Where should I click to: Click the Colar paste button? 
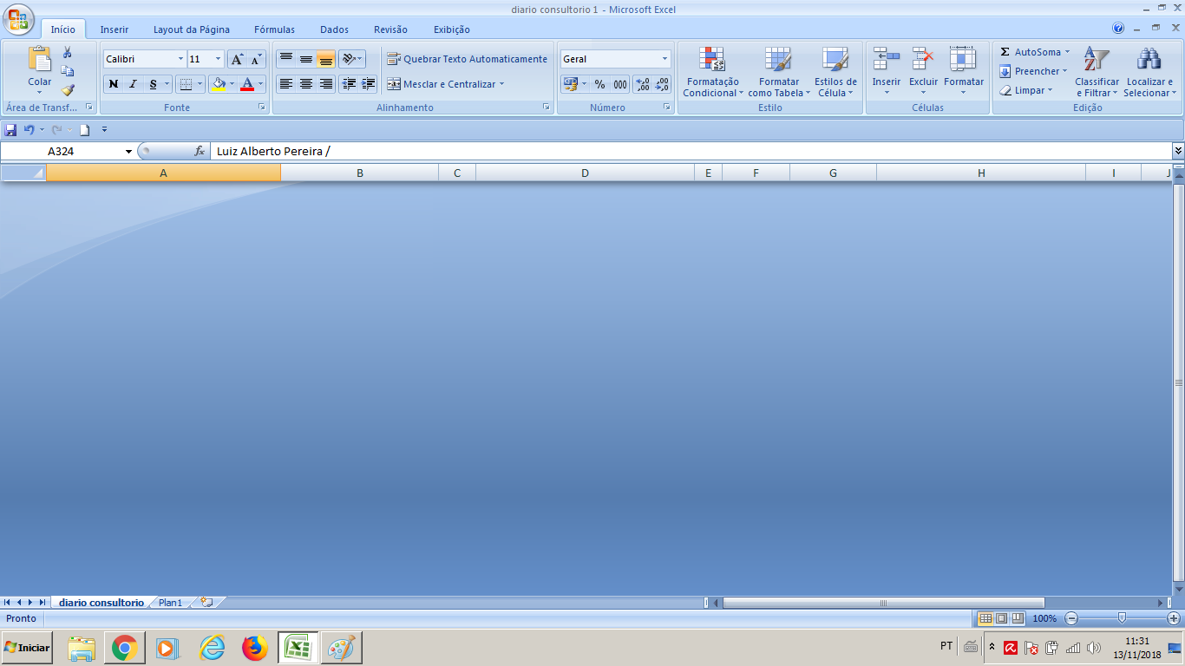coord(40,70)
